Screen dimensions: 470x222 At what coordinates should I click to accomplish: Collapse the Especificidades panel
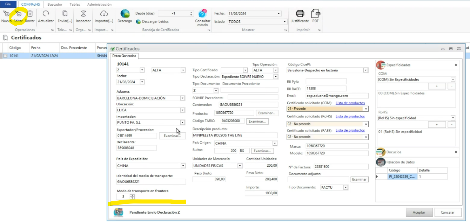(456, 65)
